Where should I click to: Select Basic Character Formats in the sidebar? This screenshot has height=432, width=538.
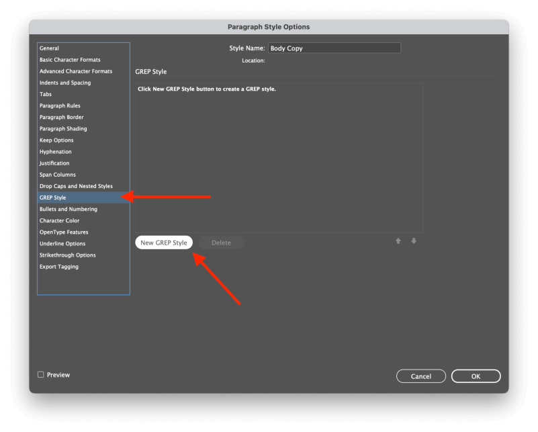pos(83,60)
